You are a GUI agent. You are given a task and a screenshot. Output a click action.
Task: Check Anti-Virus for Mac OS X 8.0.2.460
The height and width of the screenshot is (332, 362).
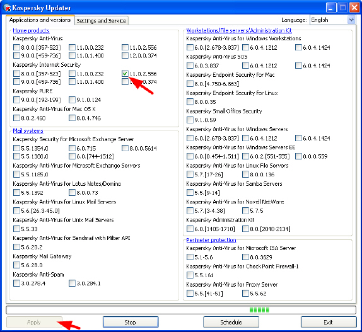click(x=16, y=118)
